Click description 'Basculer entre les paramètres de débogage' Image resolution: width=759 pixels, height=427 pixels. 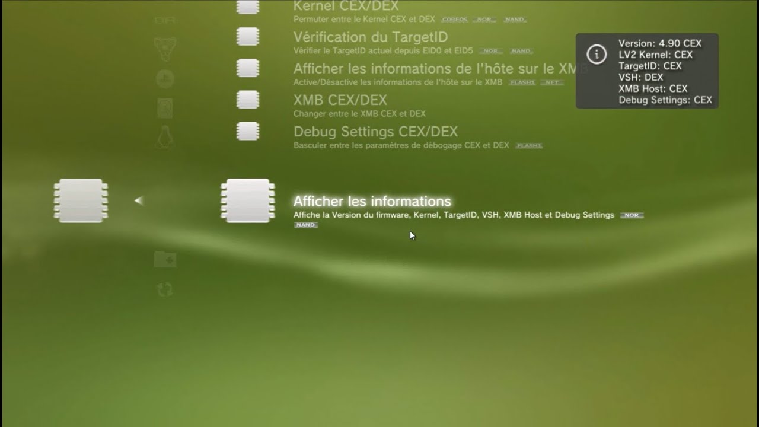(401, 145)
